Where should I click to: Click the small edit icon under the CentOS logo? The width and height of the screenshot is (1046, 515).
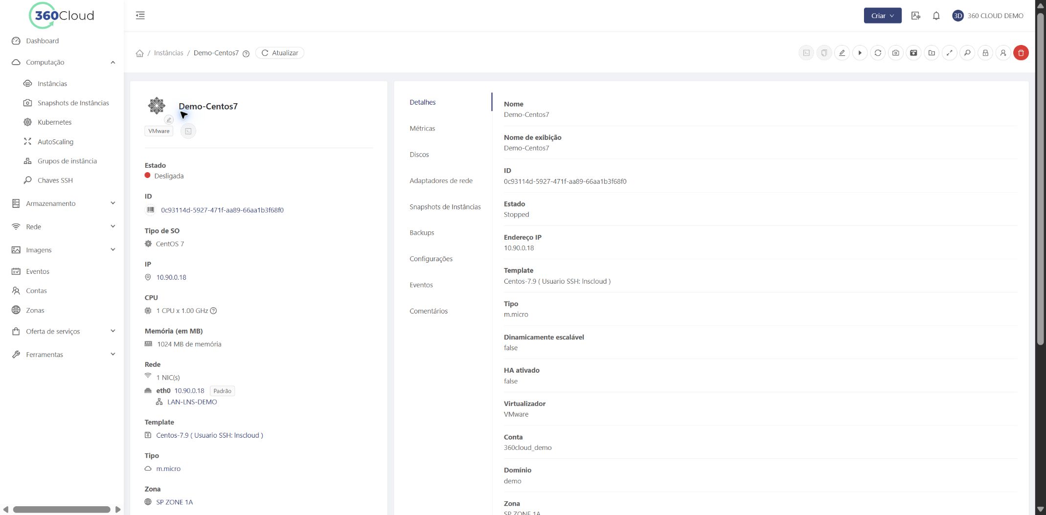pos(169,120)
